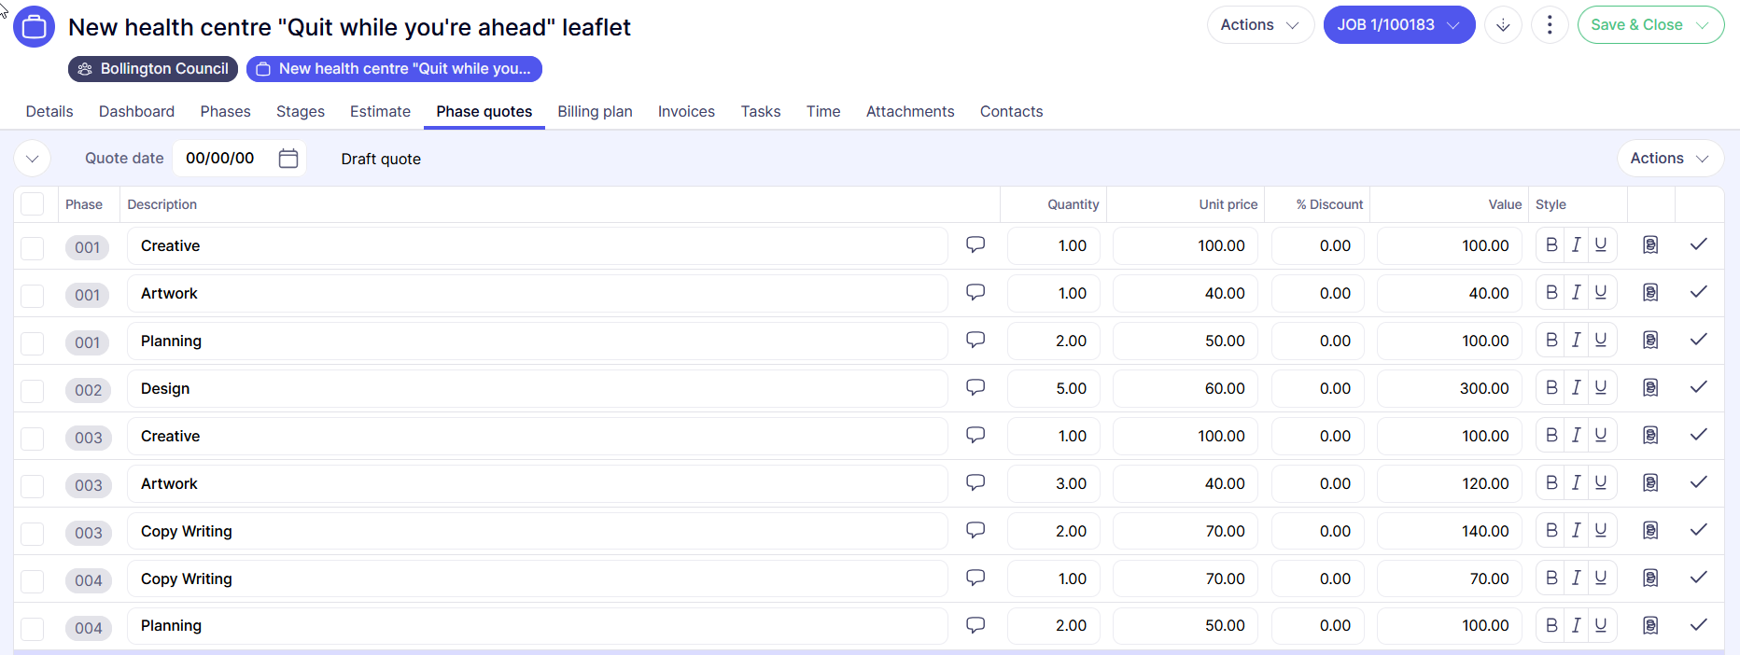
Task: Go to the Estimate tab
Action: [380, 112]
